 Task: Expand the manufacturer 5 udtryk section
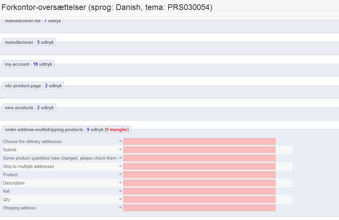click(29, 42)
